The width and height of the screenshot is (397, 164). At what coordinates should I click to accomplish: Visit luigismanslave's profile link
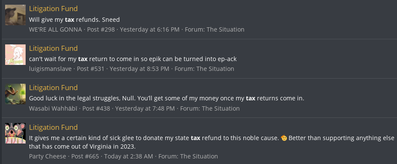click(50, 69)
